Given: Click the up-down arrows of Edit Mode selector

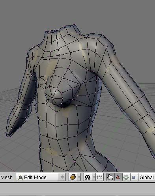Looking at the screenshot, I should [x=62, y=177].
